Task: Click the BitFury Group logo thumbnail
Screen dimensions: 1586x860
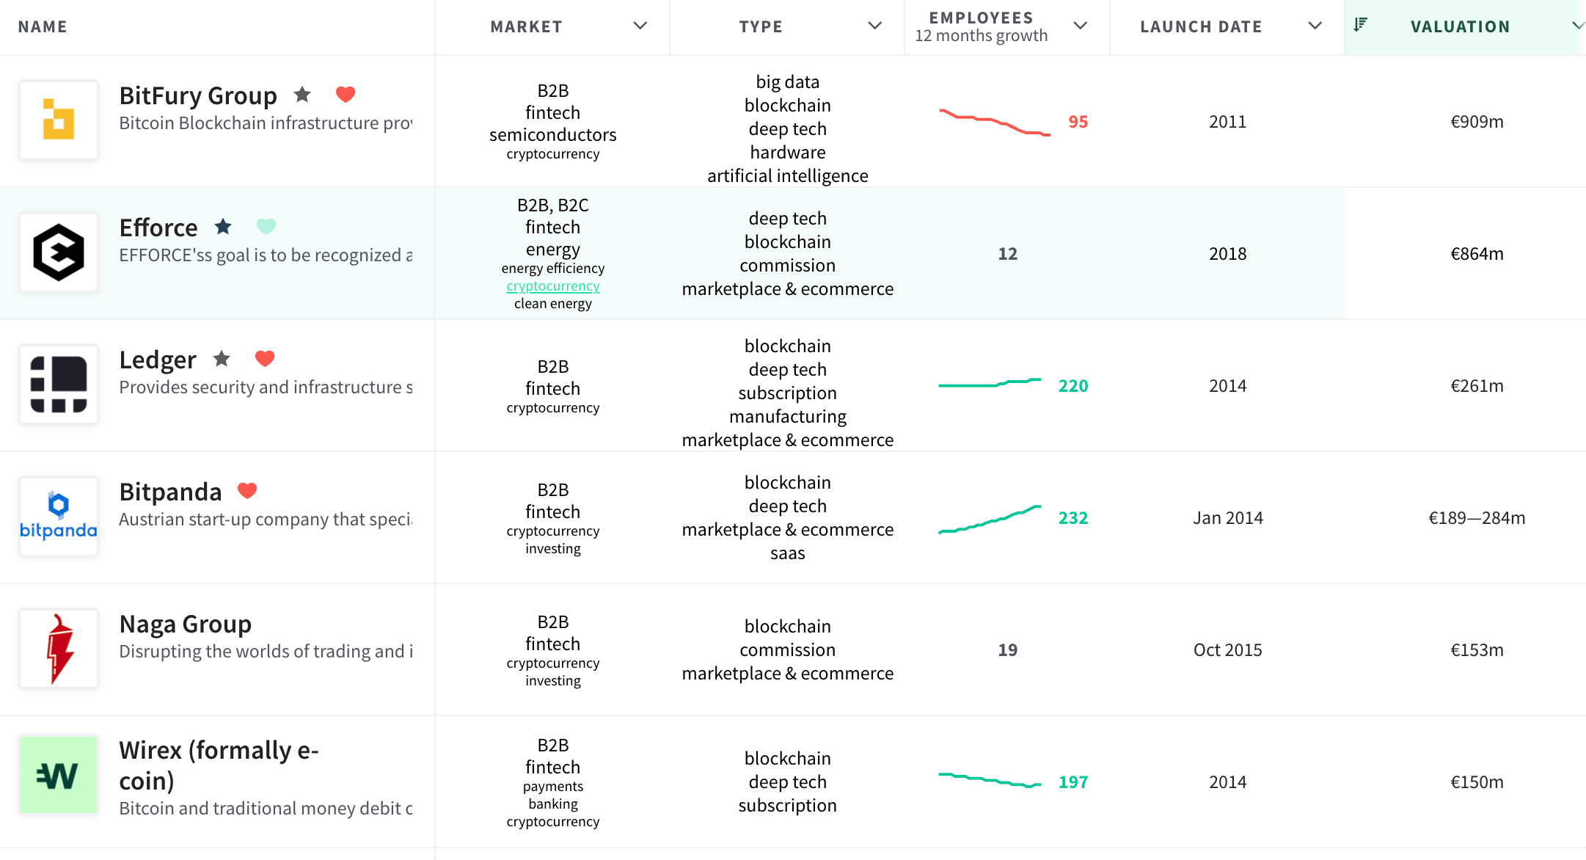Action: point(59,120)
